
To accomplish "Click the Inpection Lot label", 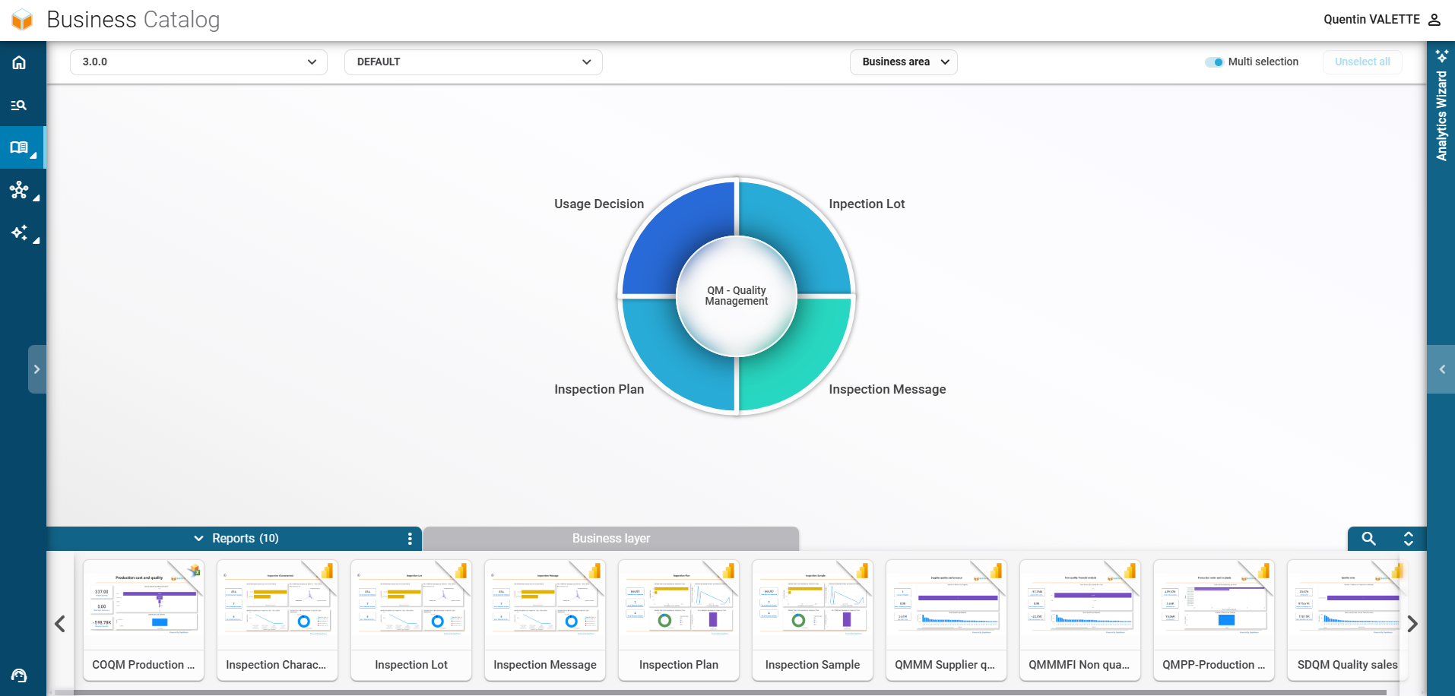I will click(x=867, y=204).
